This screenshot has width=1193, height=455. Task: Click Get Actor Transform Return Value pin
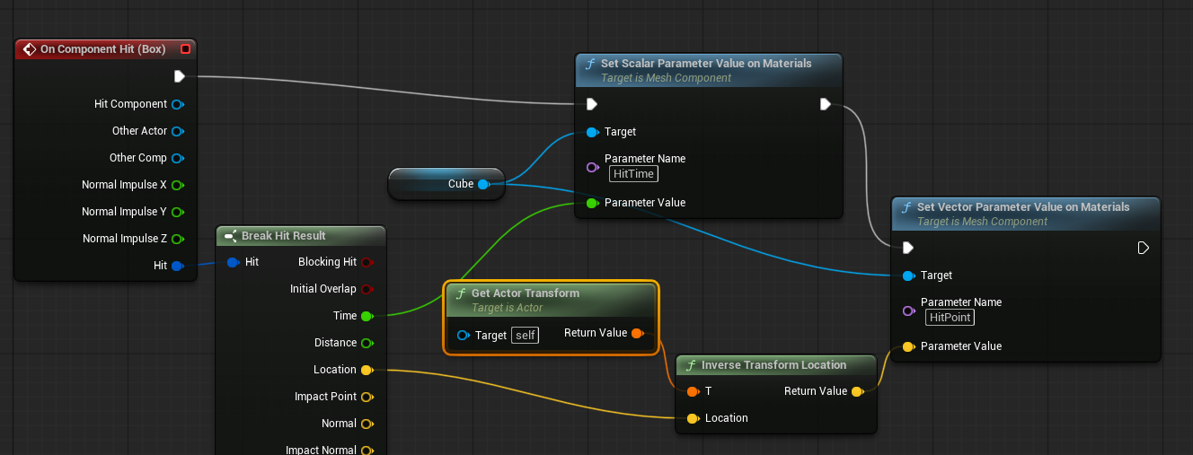tap(637, 334)
